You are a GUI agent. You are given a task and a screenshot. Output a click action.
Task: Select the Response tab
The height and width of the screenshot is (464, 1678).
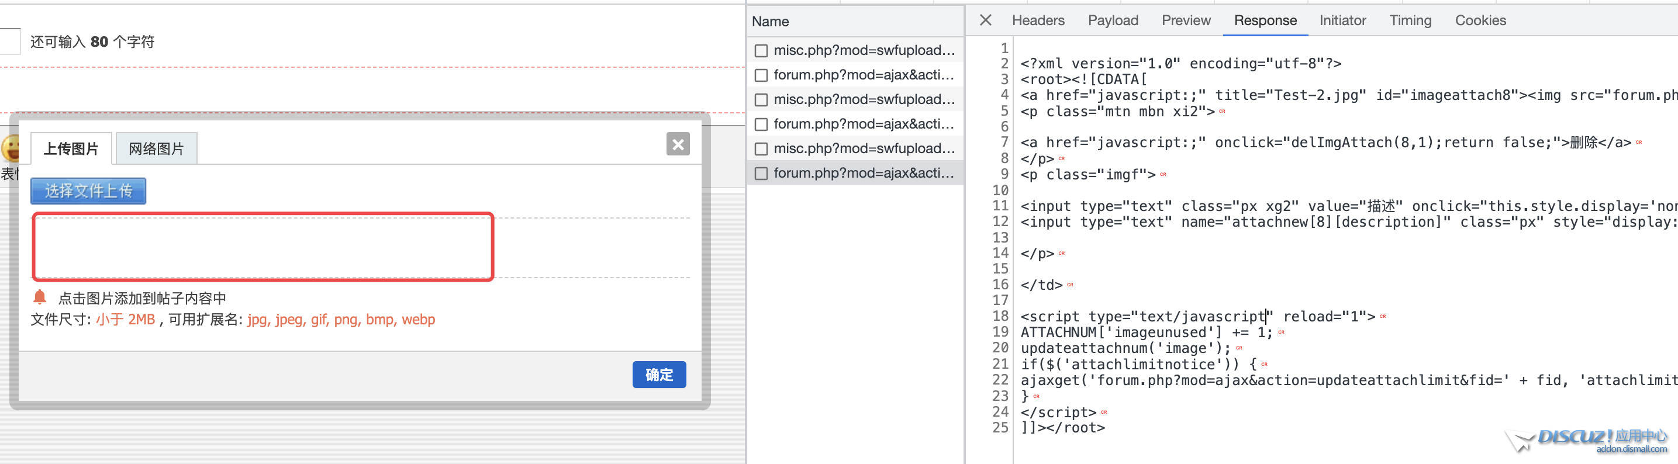(1265, 20)
